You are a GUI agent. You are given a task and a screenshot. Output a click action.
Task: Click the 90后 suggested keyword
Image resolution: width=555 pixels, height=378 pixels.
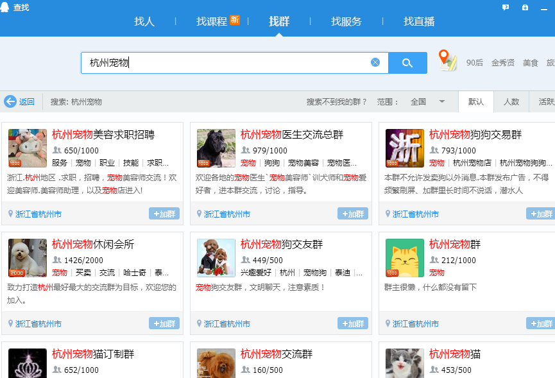point(475,63)
